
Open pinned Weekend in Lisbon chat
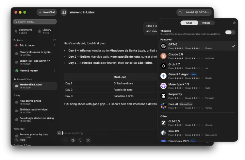[35, 86]
